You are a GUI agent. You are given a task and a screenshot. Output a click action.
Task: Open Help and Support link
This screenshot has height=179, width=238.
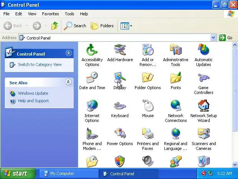tap(33, 101)
